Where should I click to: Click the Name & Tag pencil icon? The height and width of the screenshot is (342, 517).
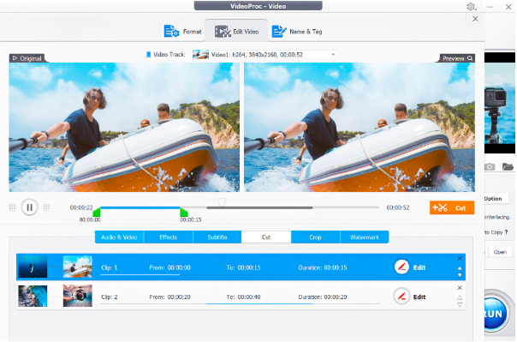[x=279, y=32]
